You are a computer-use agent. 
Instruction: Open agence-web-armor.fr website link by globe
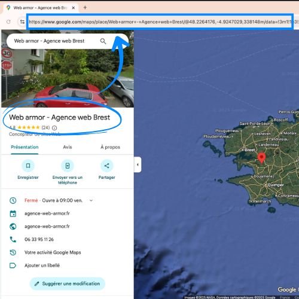pyautogui.click(x=47, y=226)
